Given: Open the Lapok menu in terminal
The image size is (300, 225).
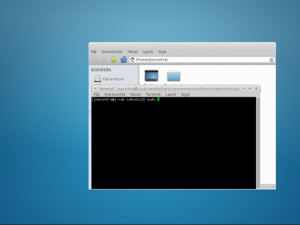Looking at the screenshot, I should 170,94.
